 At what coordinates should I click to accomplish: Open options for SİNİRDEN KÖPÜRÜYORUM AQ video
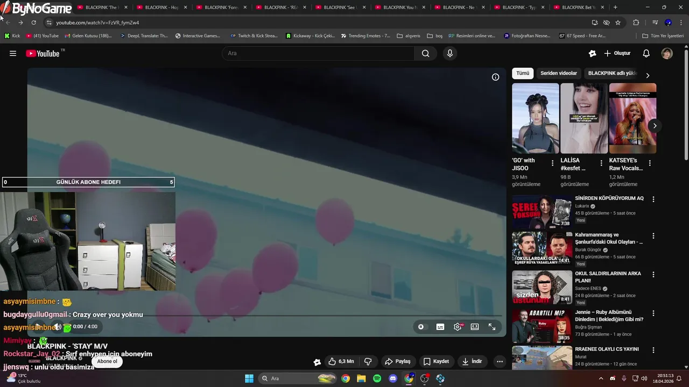(x=653, y=199)
